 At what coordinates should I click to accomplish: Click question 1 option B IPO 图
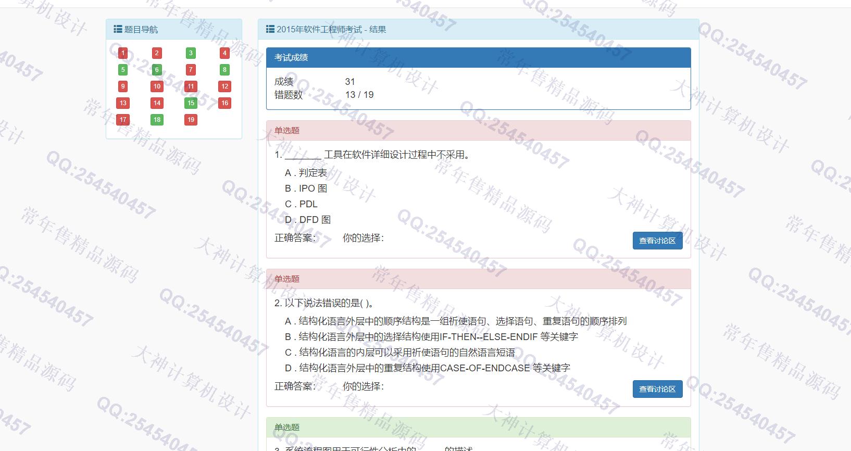coord(306,189)
